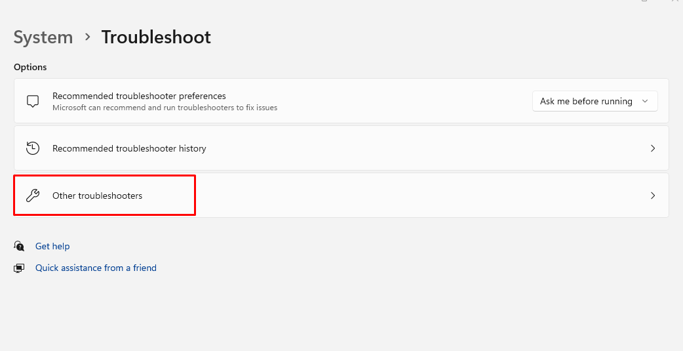
Task: Open 'Quick assistance from a friend' link
Action: pos(96,268)
